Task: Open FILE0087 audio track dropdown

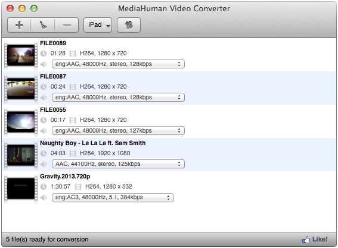Action: tap(118, 97)
